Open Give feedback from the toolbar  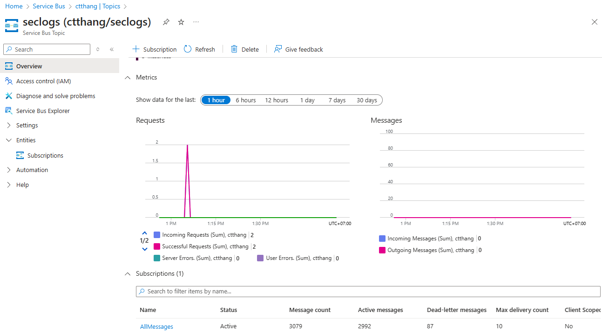pos(298,49)
